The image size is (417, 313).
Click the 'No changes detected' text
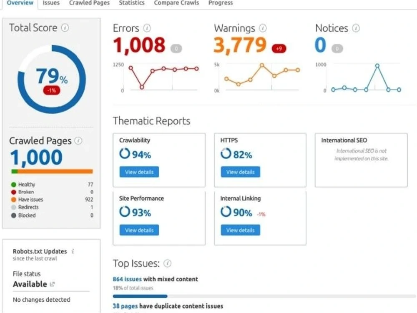coord(41,300)
